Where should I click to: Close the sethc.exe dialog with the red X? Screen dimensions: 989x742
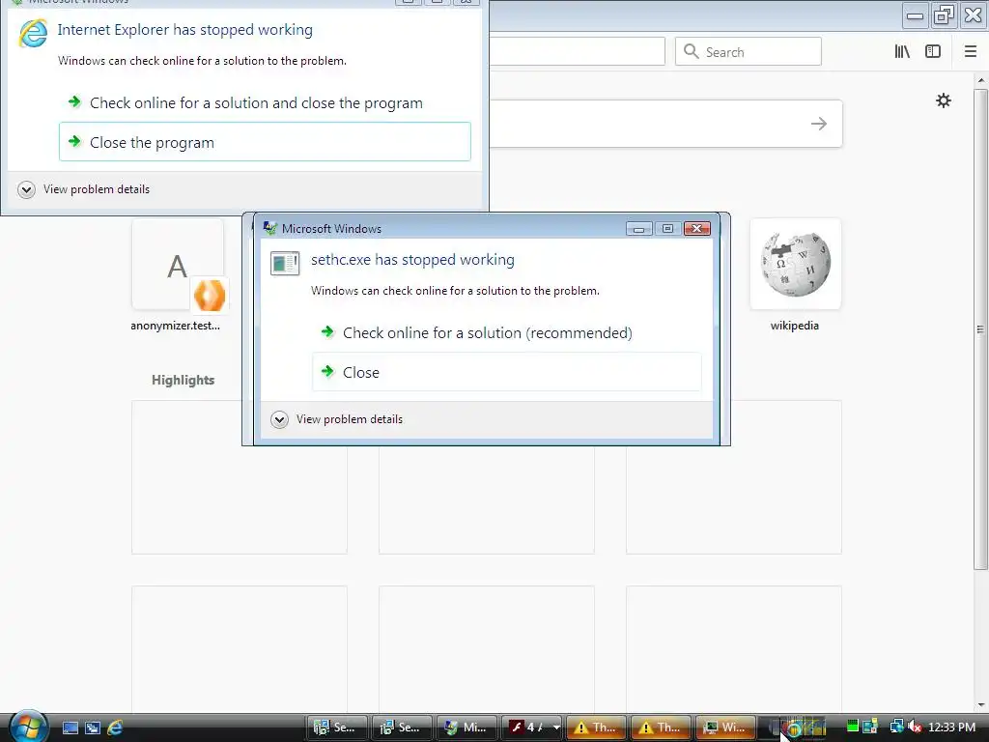(697, 228)
